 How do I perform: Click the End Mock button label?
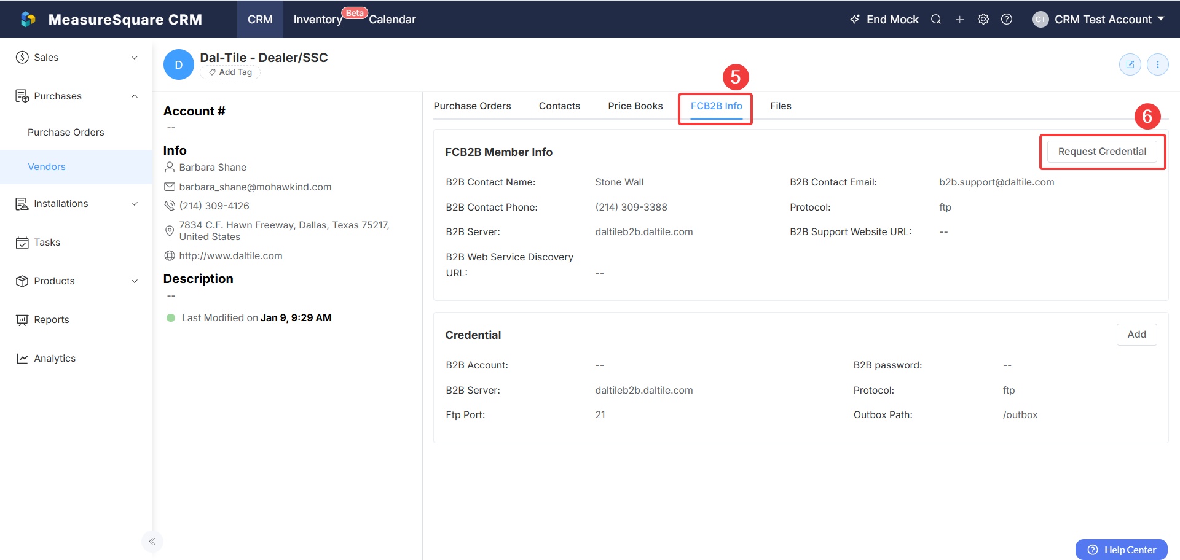[892, 20]
